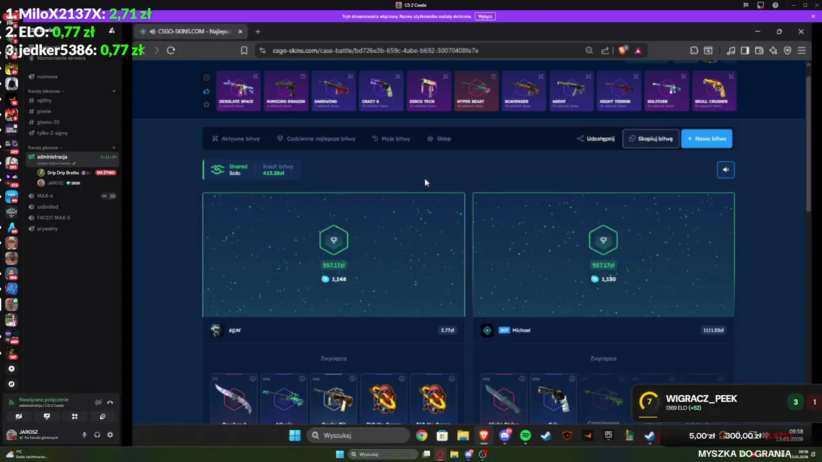The width and height of the screenshot is (822, 462).
Task: Open Brave Shields lion icon
Action: coord(622,50)
